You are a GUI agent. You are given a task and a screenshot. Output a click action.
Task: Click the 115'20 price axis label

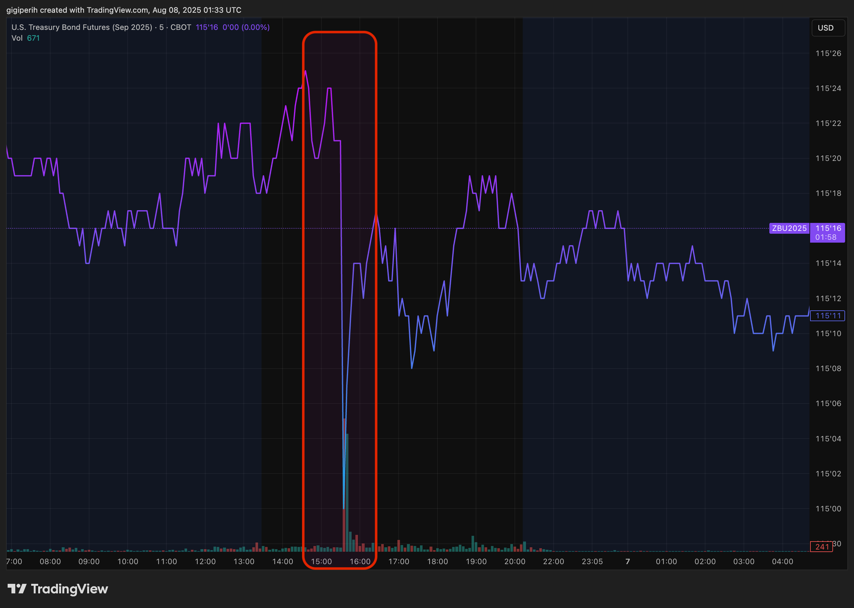828,158
